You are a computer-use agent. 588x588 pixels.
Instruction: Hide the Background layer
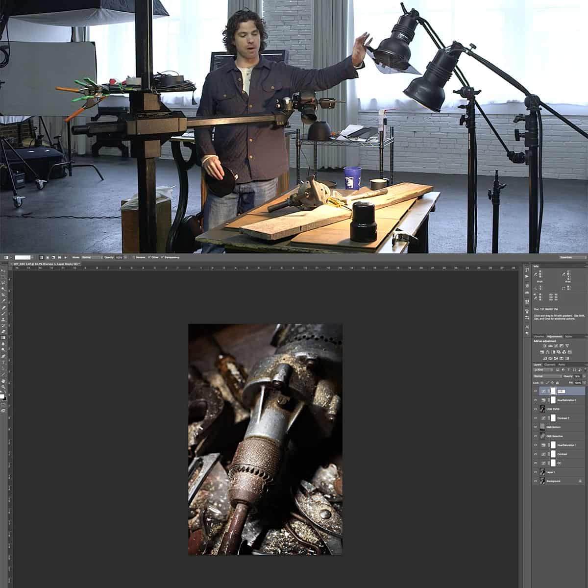(536, 481)
